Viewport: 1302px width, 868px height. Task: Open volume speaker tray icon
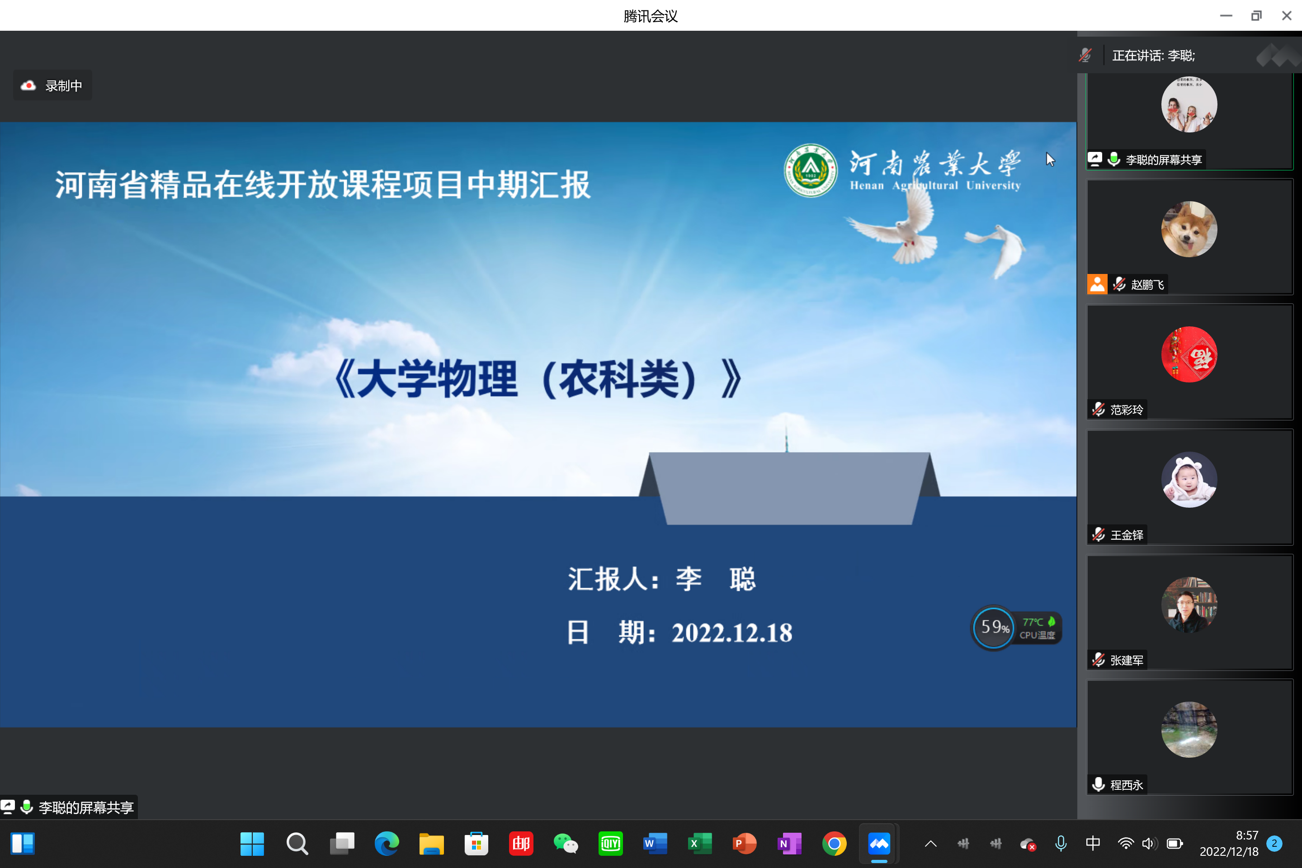pos(1150,844)
